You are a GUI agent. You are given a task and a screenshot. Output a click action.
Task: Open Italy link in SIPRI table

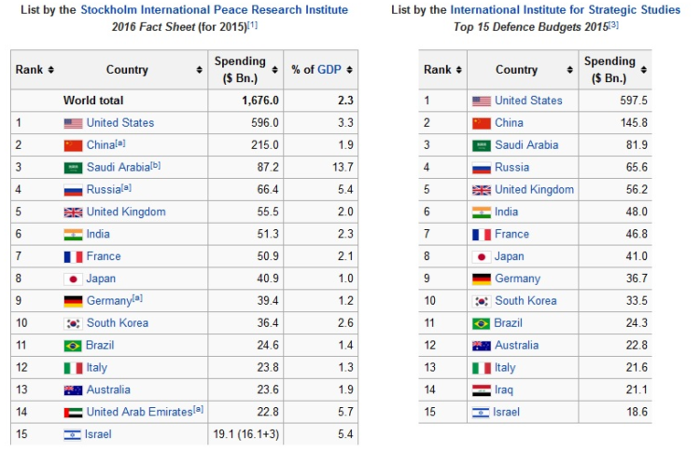[x=97, y=368]
